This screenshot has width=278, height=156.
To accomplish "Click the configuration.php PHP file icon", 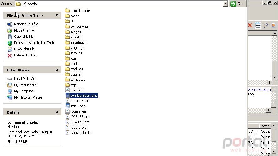I will [x=67, y=95].
